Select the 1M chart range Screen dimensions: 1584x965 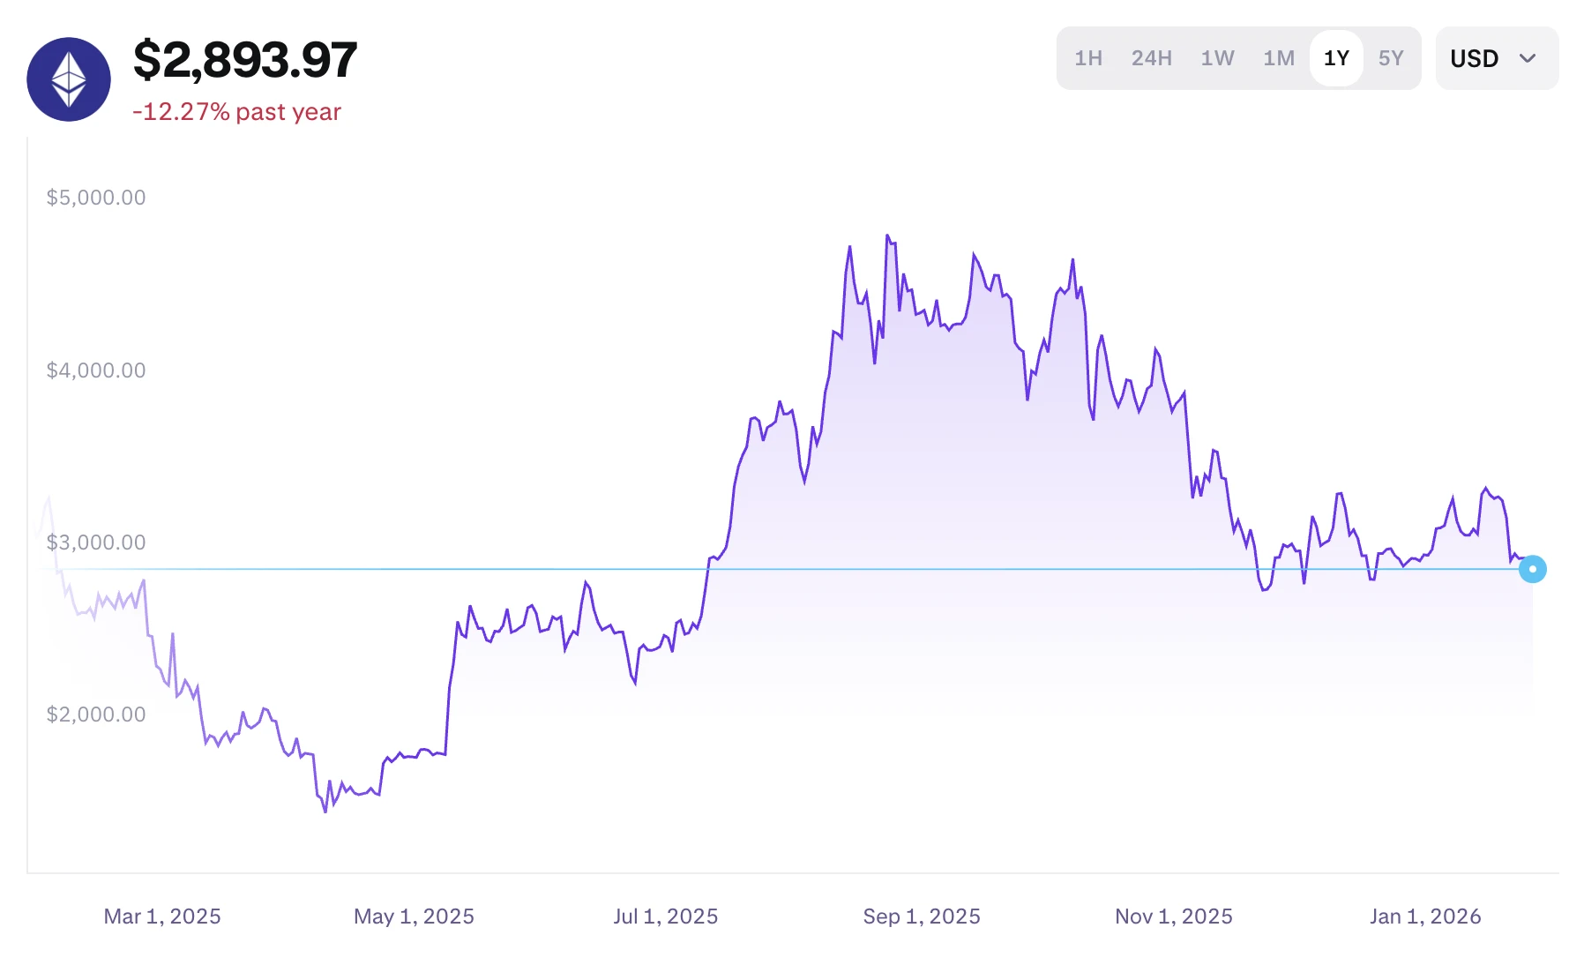[x=1279, y=58]
